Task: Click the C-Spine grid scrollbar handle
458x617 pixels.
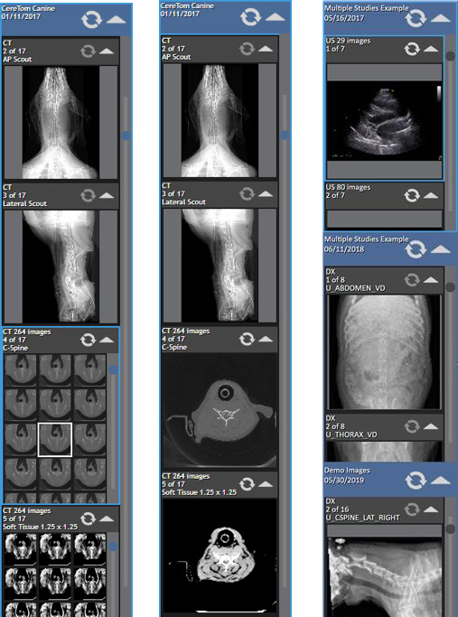Action: pos(113,369)
